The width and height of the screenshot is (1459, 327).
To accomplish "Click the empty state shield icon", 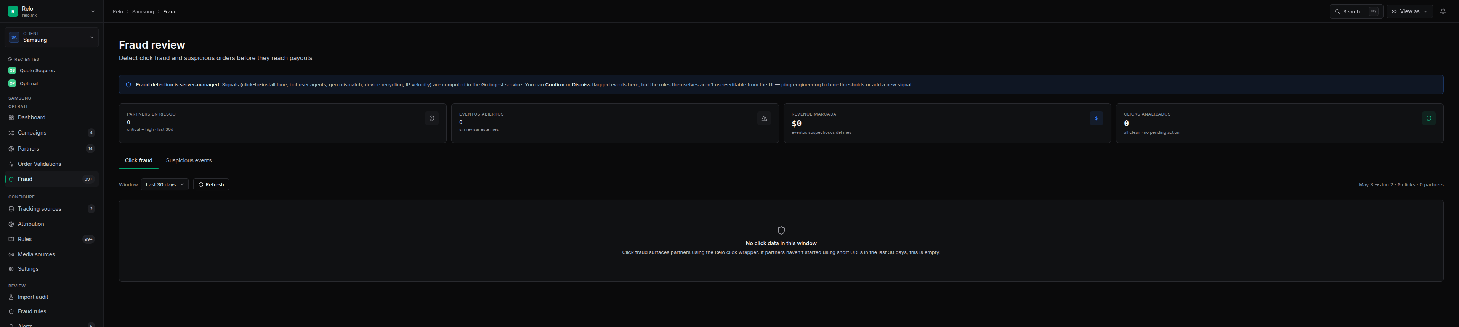I will coord(781,230).
